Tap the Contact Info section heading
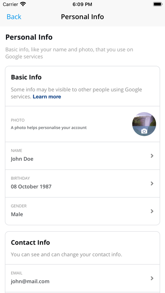The image size is (165, 293). click(30, 242)
